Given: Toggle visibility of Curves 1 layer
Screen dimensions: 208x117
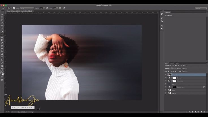Looking at the screenshot, I should point(166,78).
